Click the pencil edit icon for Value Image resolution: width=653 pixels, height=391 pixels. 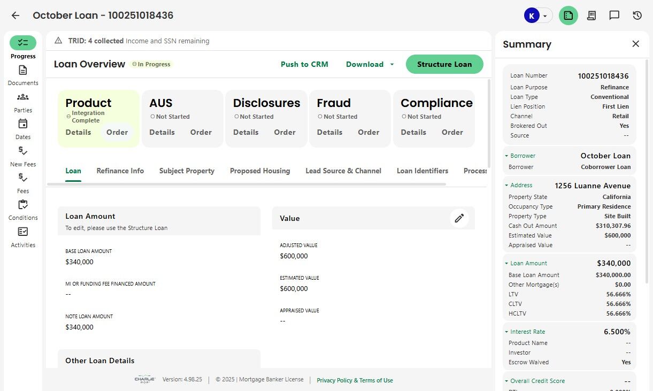coord(459,218)
